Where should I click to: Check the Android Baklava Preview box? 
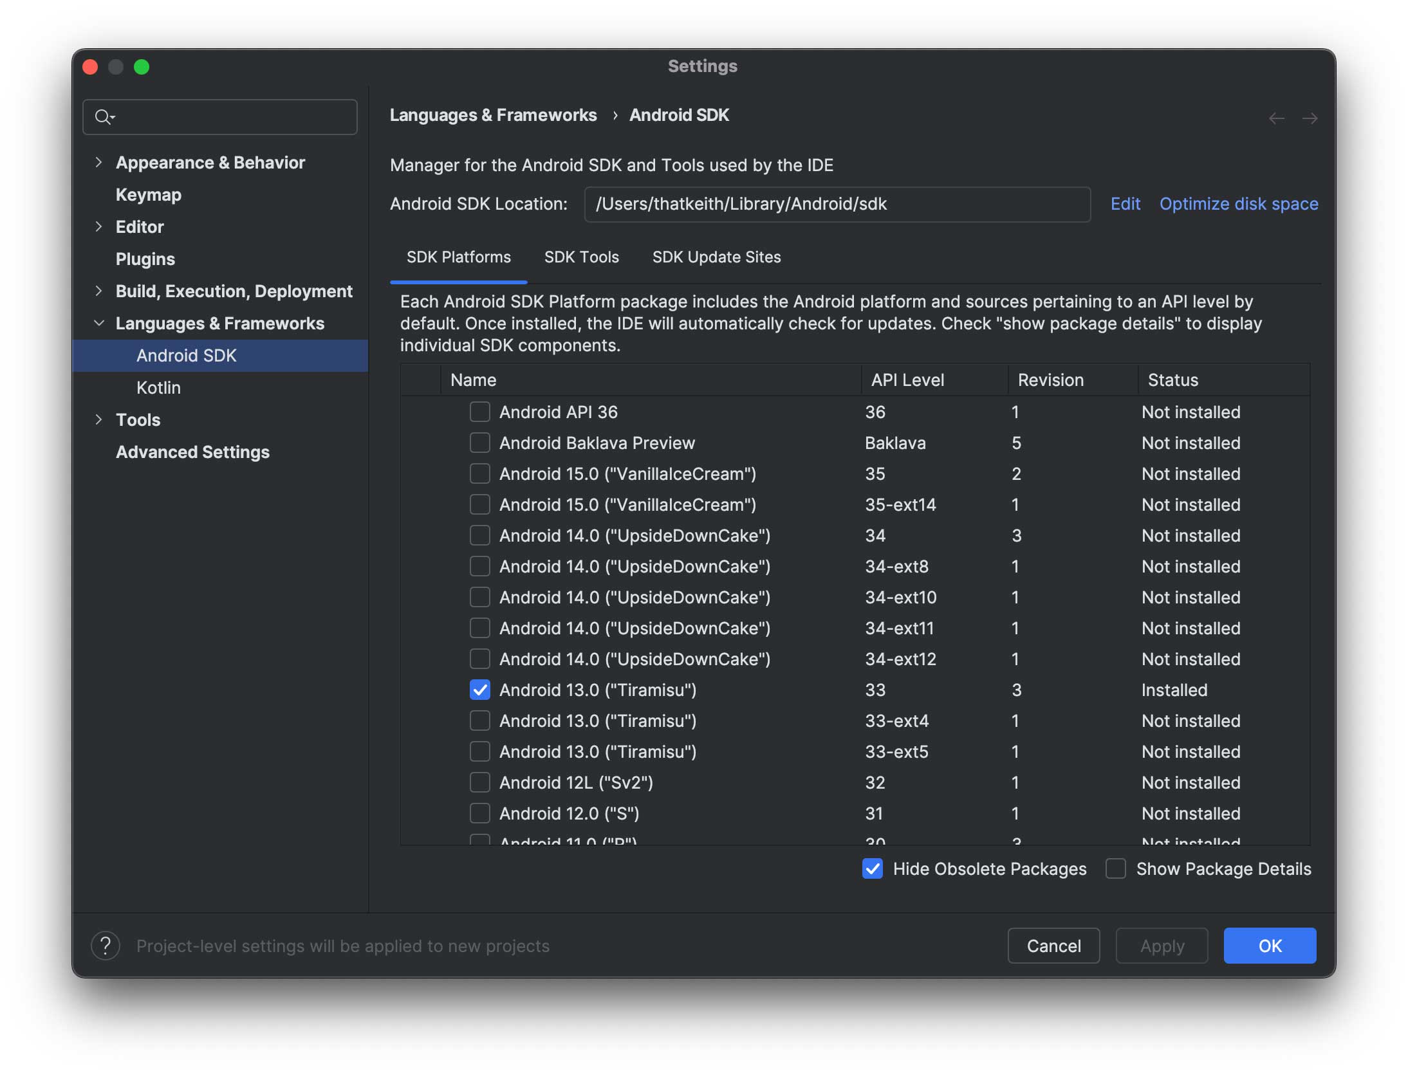(479, 443)
